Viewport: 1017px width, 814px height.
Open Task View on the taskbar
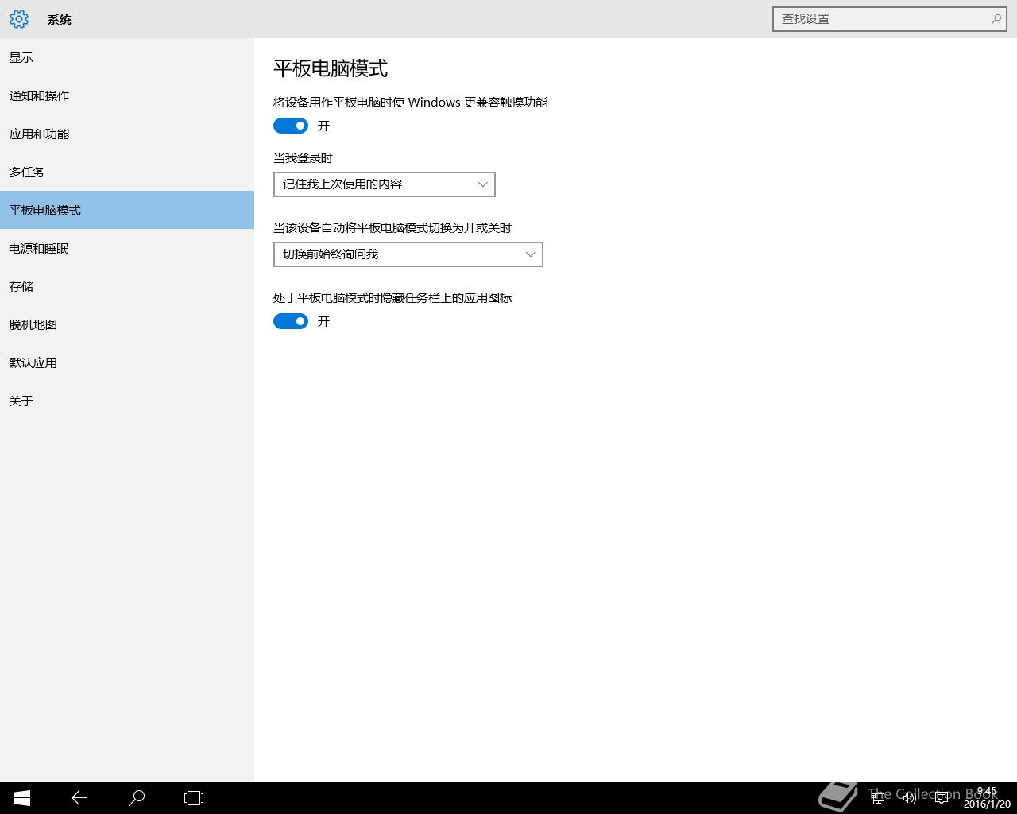click(x=194, y=798)
